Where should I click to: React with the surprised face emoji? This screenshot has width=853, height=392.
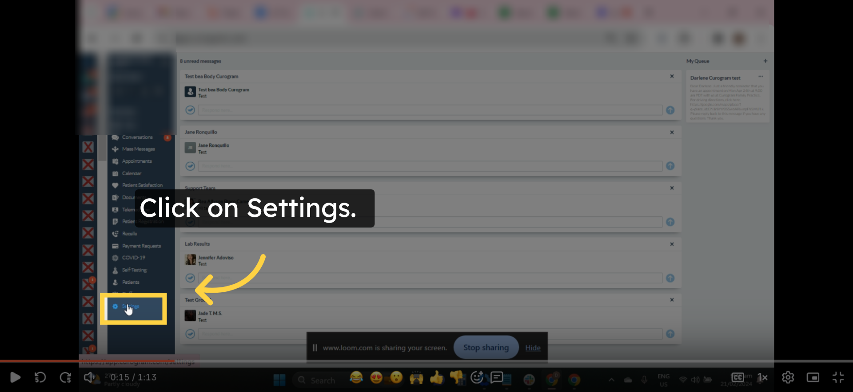click(x=396, y=377)
